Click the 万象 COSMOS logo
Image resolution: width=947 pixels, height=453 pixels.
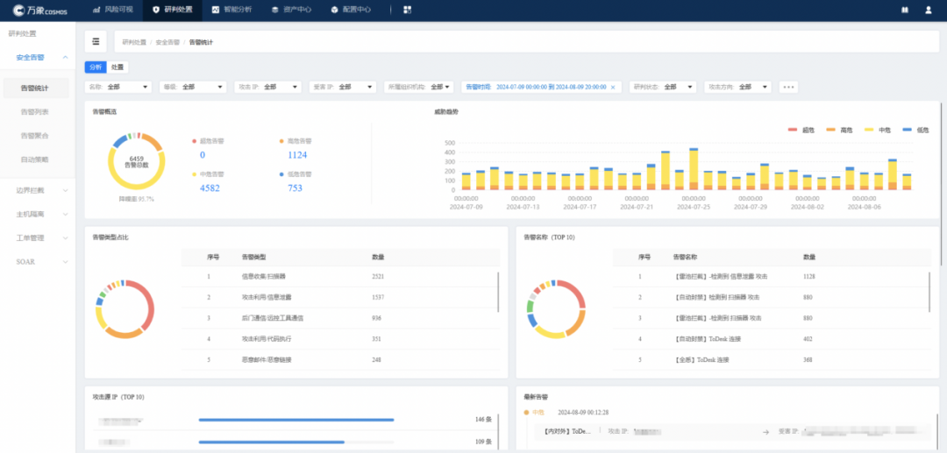(39, 10)
